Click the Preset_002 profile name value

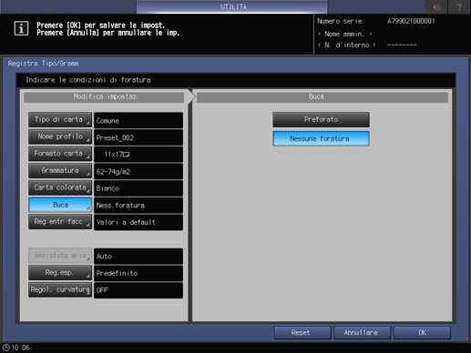click(138, 137)
